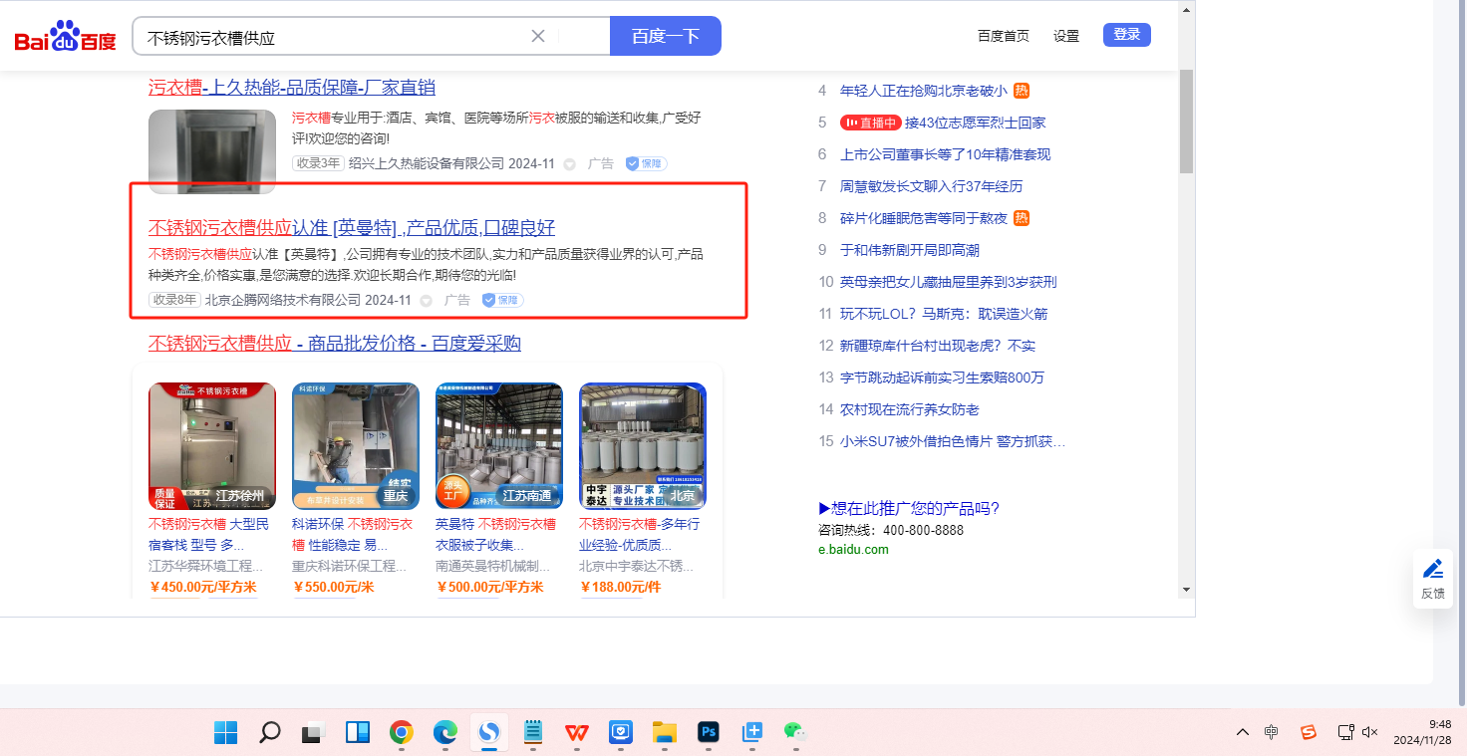
Task: Open network settings from the system tray
Action: 1345,732
